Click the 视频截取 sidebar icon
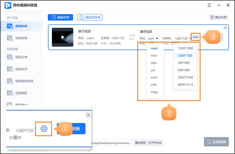Viewport: 235px width, 154px height. click(x=10, y=93)
